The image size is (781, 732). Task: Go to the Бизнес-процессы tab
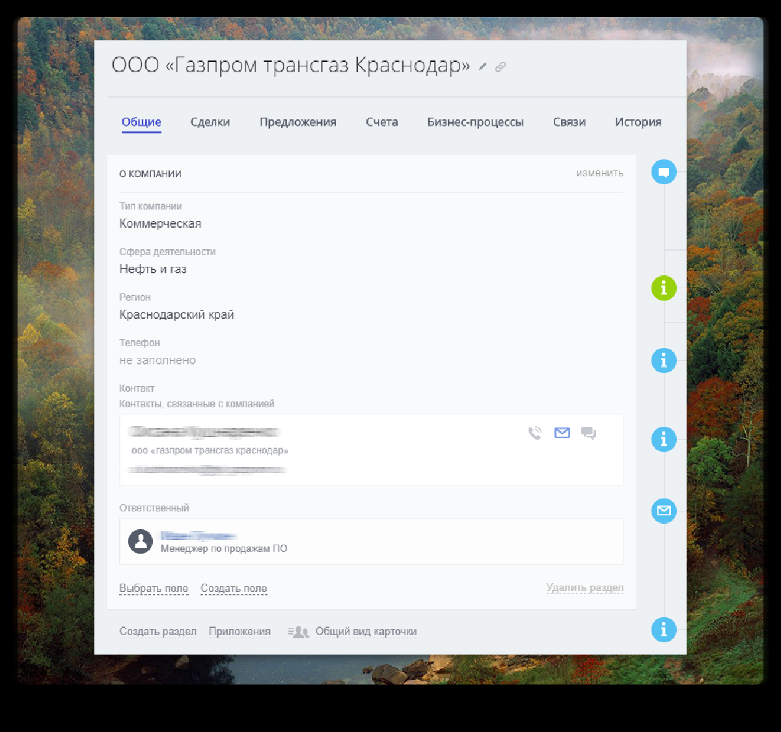[475, 122]
